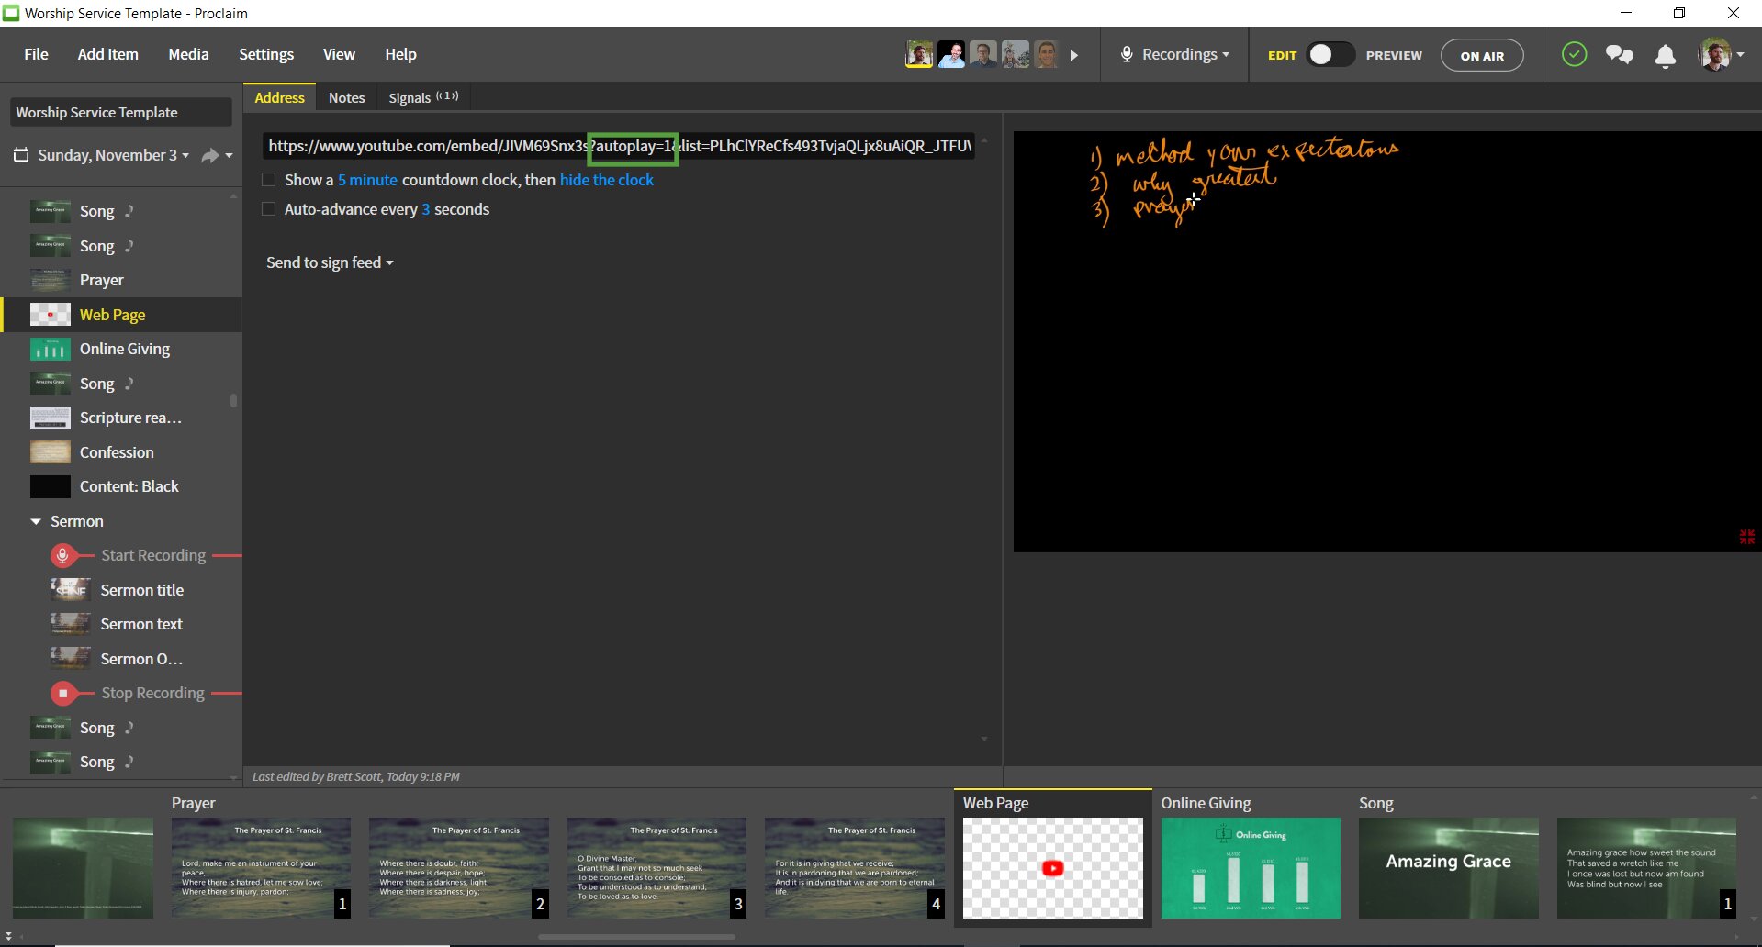Viewport: 1762px width, 947px height.
Task: Click the green sync checkmark icon
Action: 1574,55
